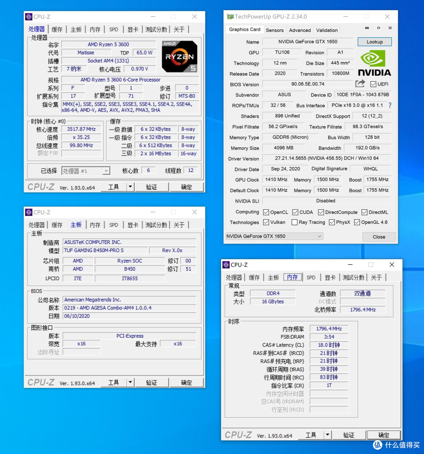This screenshot has height=454, width=424.
Task: Click CAS latency value 18.0
Action: 329,345
